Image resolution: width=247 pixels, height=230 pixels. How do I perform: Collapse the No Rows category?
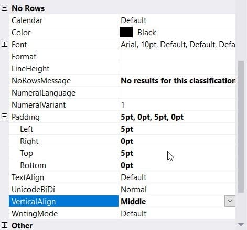point(4,8)
